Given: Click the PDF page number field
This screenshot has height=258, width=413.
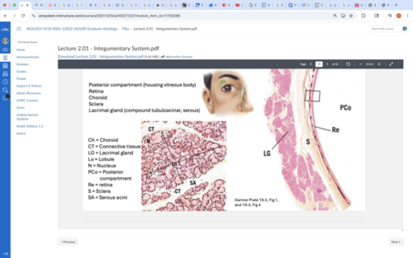Looking at the screenshot, I should 319,64.
